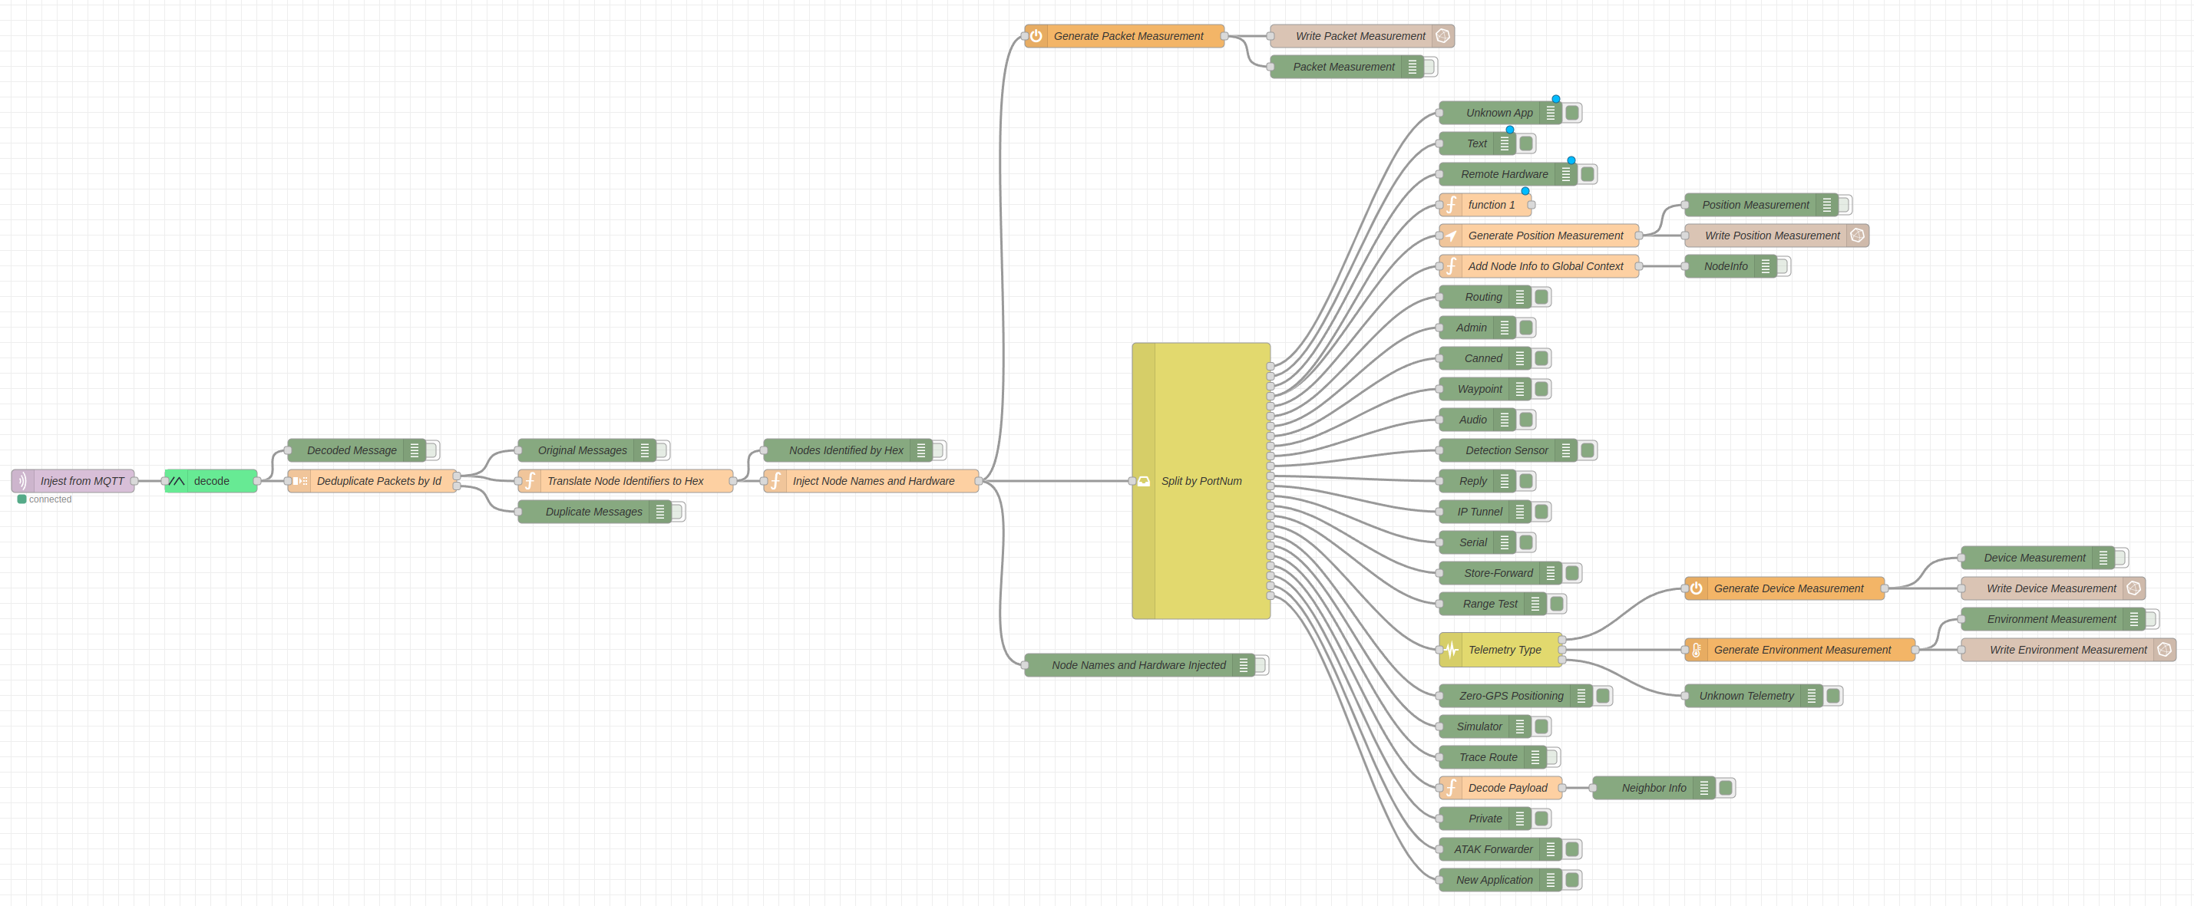Click the decode node zigzag icon

click(177, 481)
